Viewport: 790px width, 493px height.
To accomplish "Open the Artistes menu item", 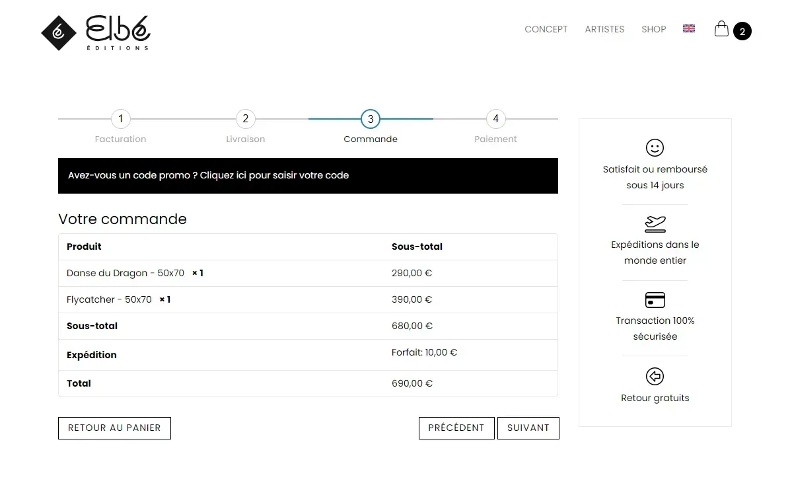I will point(604,29).
